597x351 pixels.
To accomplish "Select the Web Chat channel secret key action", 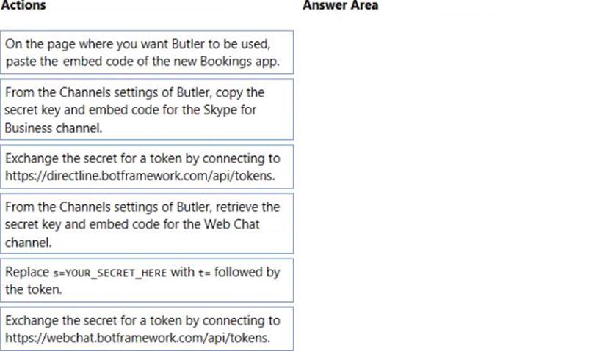I will pos(147,223).
